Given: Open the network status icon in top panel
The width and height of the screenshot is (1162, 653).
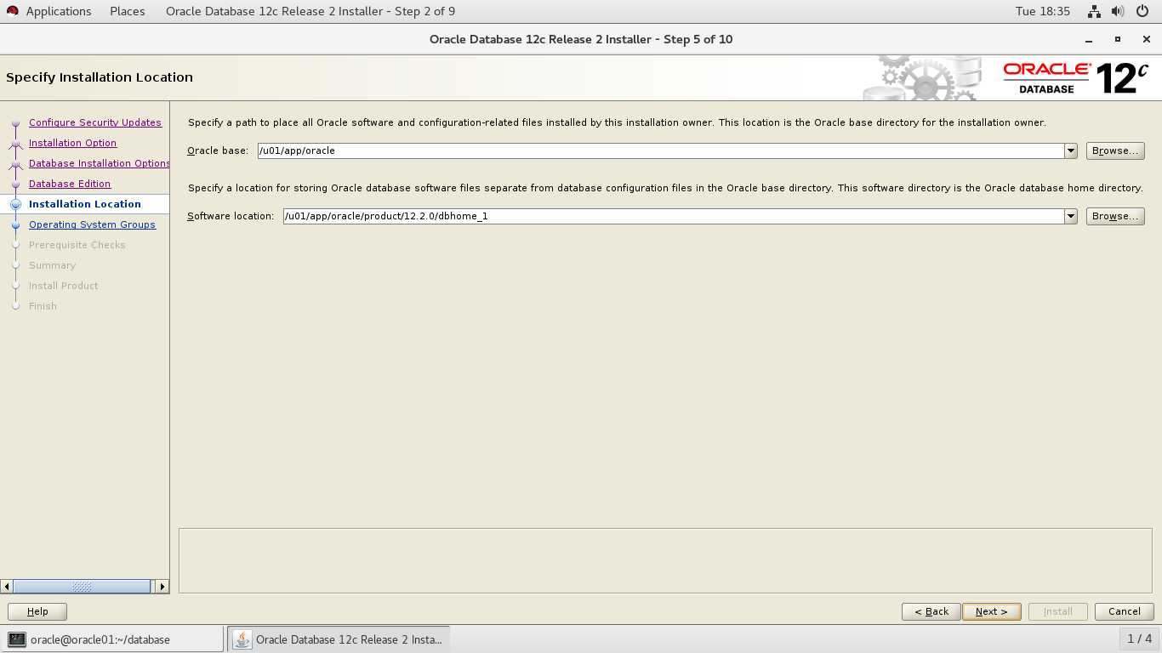Looking at the screenshot, I should point(1094,11).
